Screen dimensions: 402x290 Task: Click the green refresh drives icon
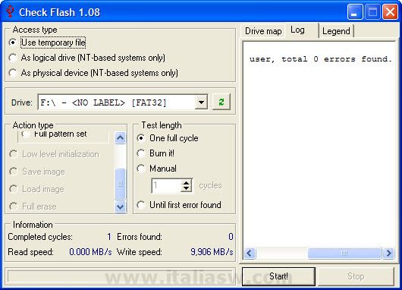(221, 102)
